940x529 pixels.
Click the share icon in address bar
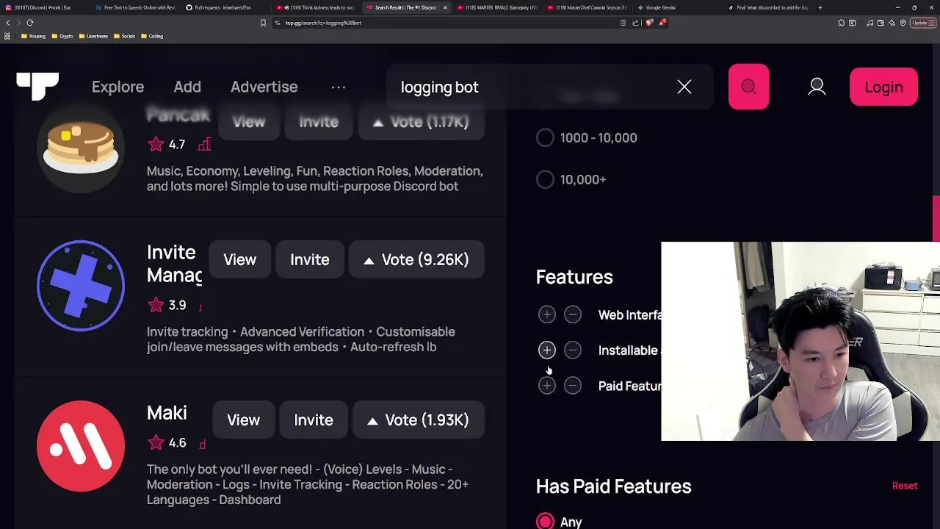click(x=635, y=23)
